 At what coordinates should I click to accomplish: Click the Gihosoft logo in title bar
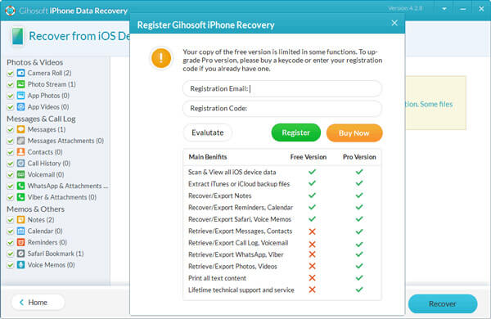point(10,11)
